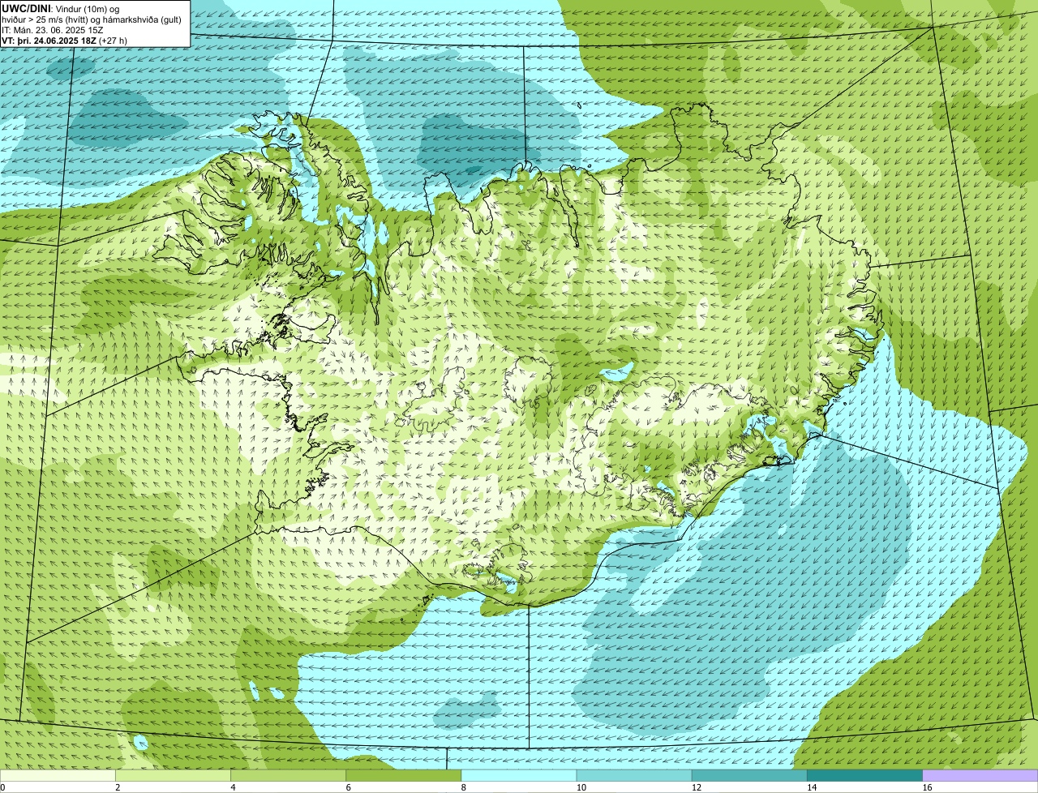The width and height of the screenshot is (1038, 793).
Task: Click the line 'hviður > 25 m/s (hvítt) og hámarkshviða (gult)'
Action: (x=92, y=19)
